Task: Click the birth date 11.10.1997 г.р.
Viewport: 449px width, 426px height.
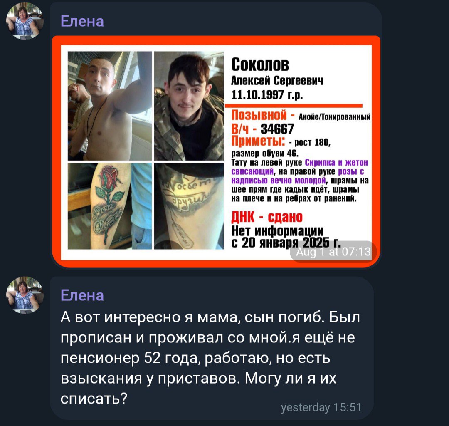Action: pyautogui.click(x=267, y=94)
